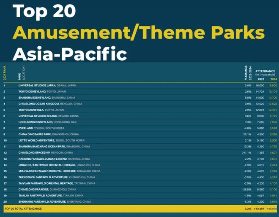Click the '12,520' 2023 attendance value
The image size is (279, 217).
(260, 104)
